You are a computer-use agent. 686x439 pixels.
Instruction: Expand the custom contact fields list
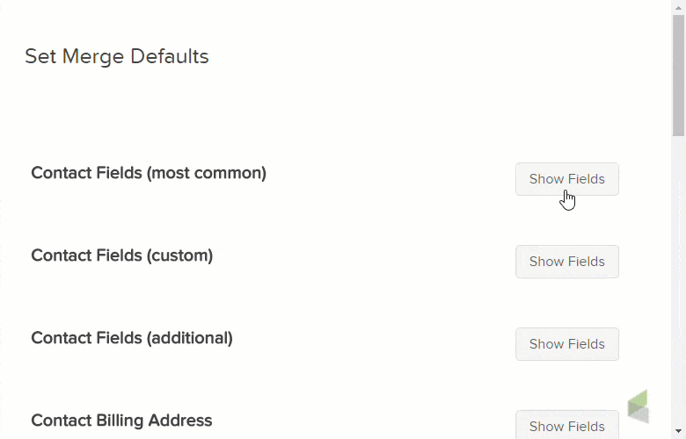click(566, 262)
